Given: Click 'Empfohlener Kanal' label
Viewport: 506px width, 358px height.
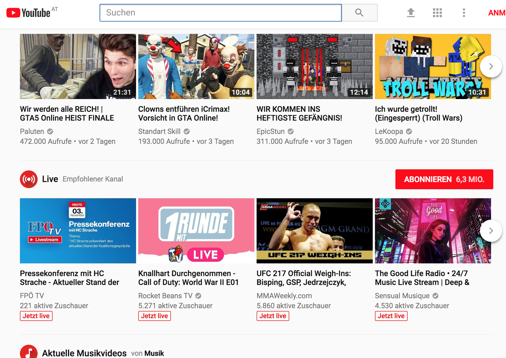Looking at the screenshot, I should [93, 179].
